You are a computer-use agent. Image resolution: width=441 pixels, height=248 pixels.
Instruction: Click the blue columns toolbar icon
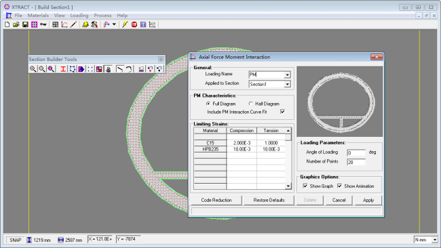tap(143, 24)
